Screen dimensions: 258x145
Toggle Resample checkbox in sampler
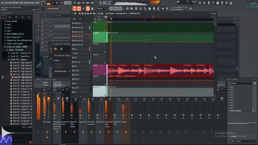tap(55, 67)
